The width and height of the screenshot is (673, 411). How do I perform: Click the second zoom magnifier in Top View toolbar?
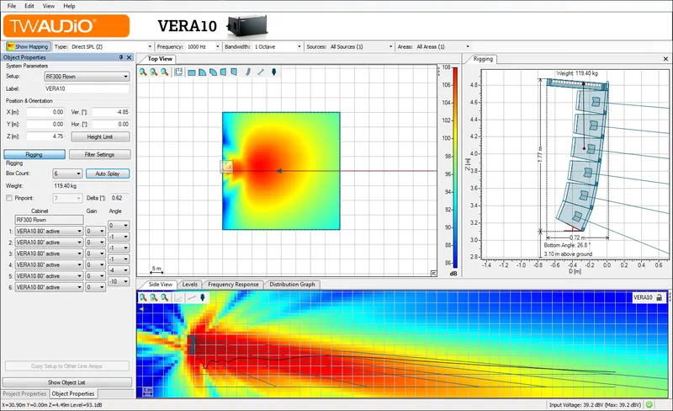(154, 72)
